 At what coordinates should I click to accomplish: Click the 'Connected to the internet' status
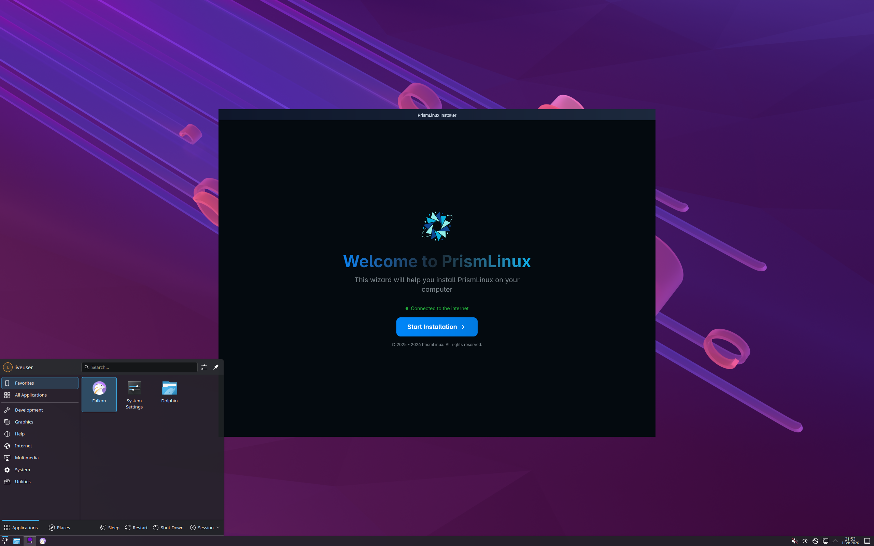pyautogui.click(x=437, y=308)
